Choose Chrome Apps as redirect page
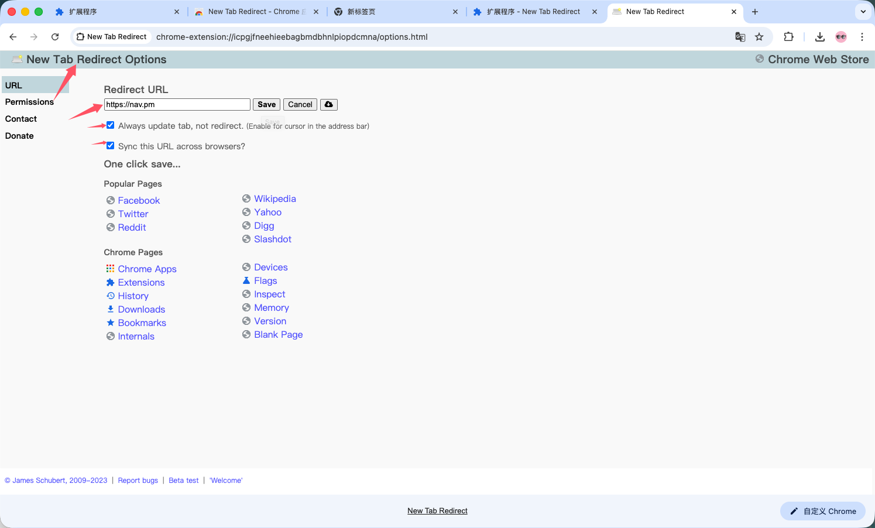 pyautogui.click(x=147, y=269)
